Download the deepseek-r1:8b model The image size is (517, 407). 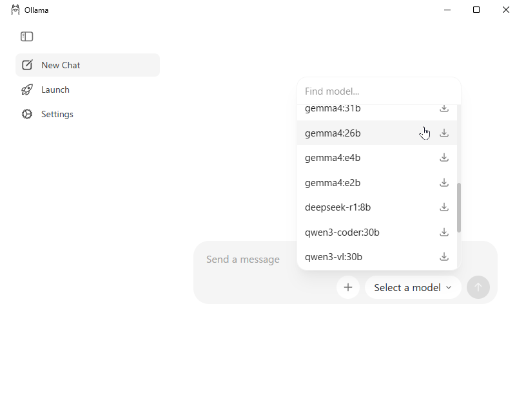coord(444,207)
